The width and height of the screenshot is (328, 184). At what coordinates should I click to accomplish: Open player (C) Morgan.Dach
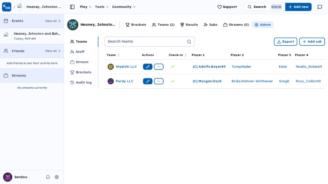click(207, 81)
